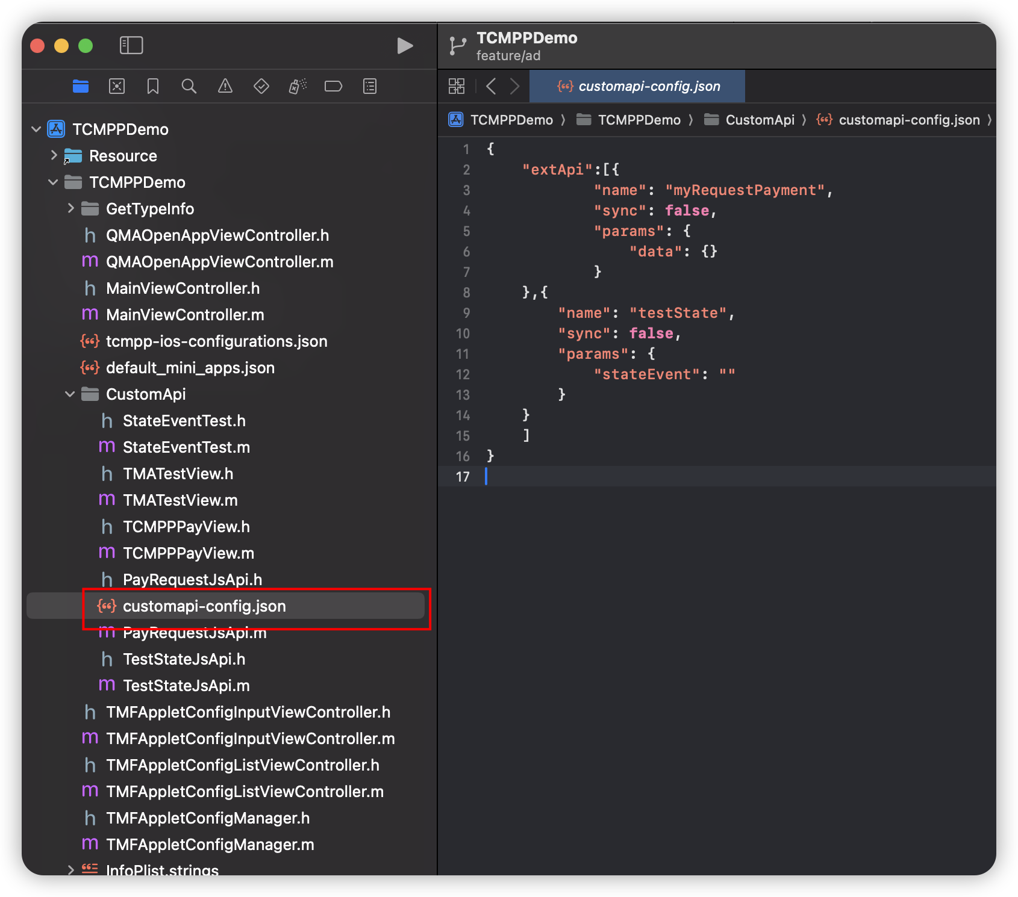Open the Report navigator
Screen dimensions: 1018x897
(370, 87)
